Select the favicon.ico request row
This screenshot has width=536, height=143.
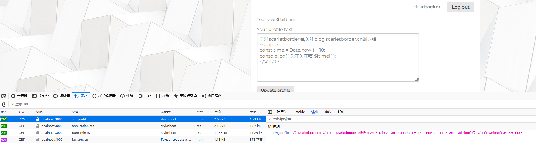pos(133,140)
